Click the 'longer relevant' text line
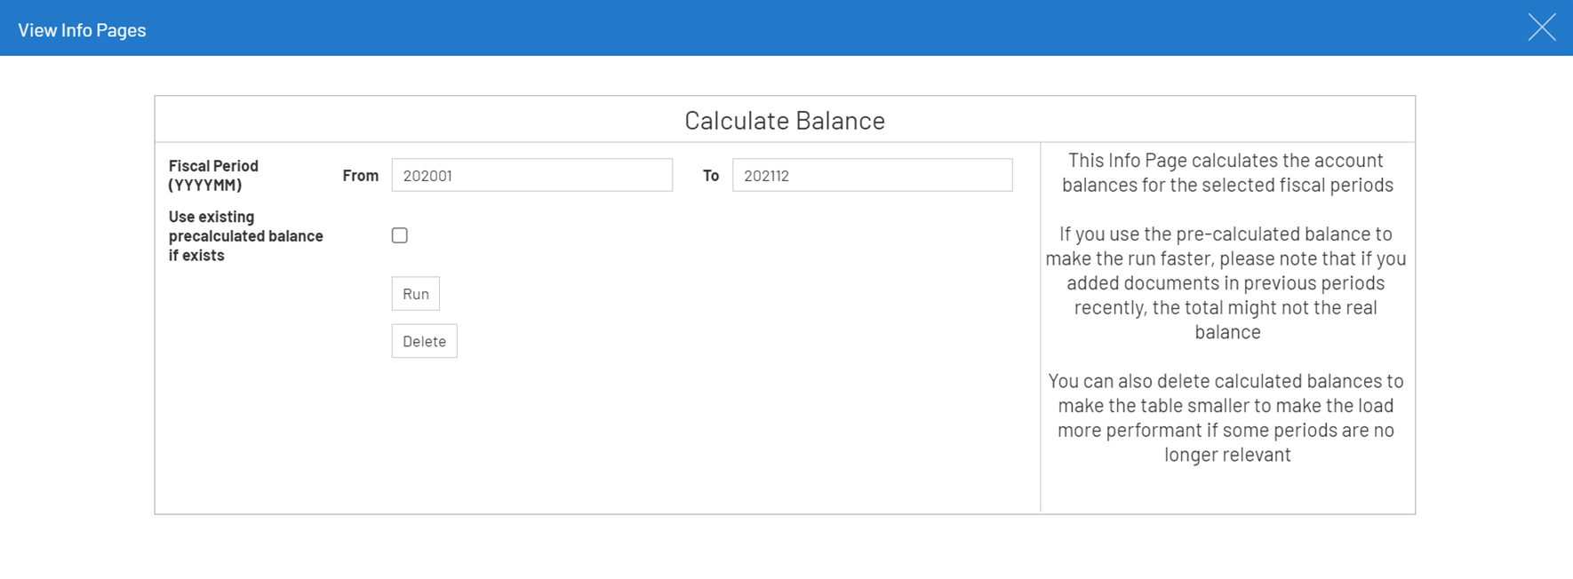Screen dimensions: 1573x579 (1226, 455)
